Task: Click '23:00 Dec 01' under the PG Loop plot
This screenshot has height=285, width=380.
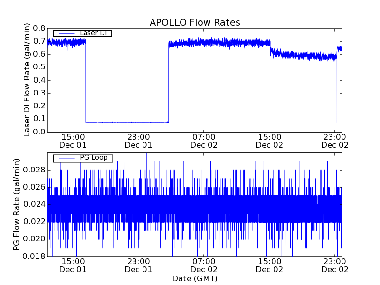Action: [x=138, y=266]
